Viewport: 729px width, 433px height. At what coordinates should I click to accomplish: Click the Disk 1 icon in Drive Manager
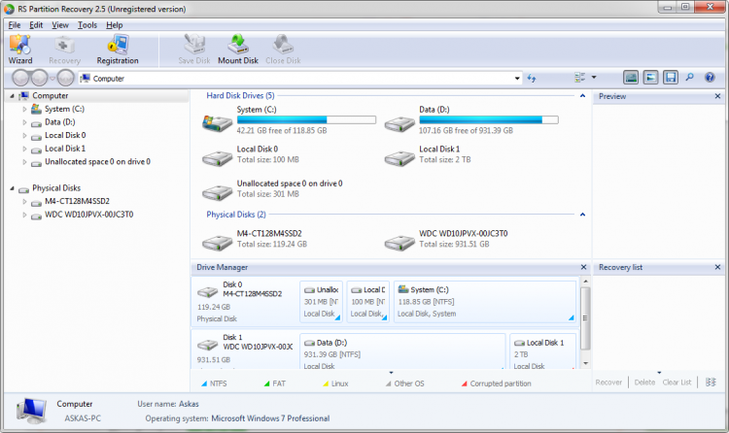point(207,345)
